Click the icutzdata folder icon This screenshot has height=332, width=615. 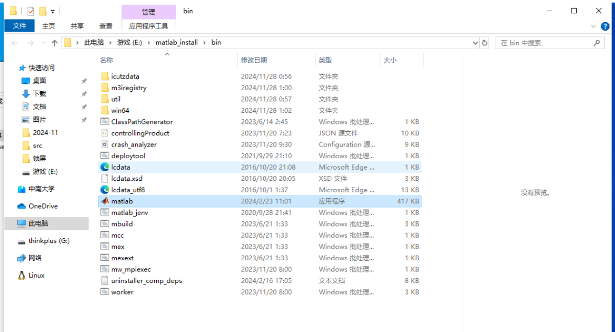(x=104, y=76)
